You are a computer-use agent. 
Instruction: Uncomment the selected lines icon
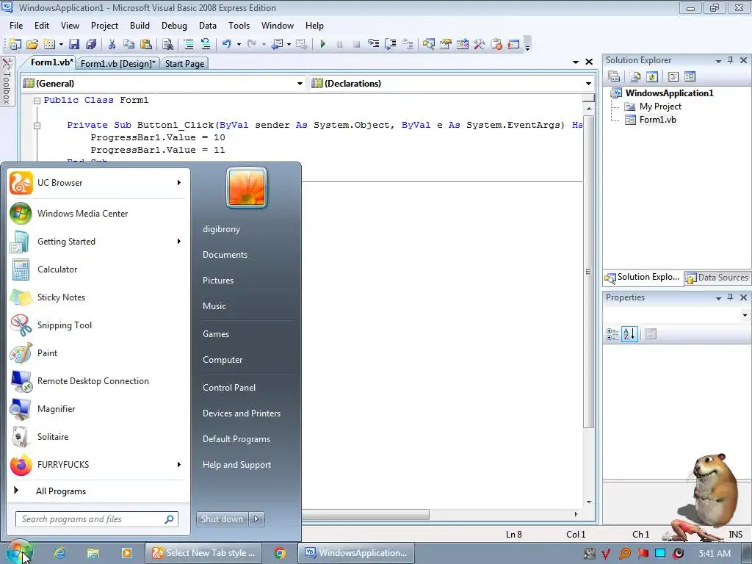pyautogui.click(x=206, y=44)
